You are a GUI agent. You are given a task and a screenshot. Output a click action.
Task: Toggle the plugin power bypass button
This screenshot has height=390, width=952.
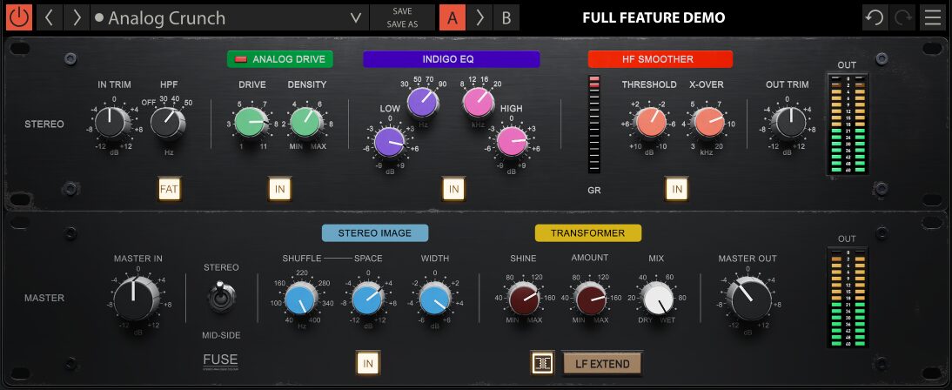(x=19, y=17)
